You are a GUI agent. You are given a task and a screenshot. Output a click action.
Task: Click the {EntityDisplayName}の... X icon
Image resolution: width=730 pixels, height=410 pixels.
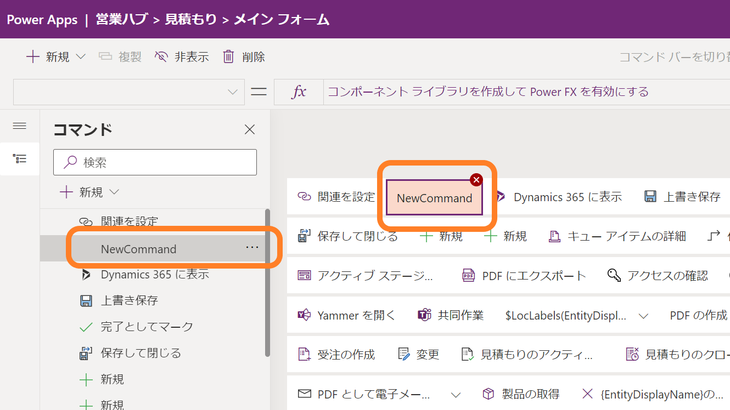pos(588,394)
